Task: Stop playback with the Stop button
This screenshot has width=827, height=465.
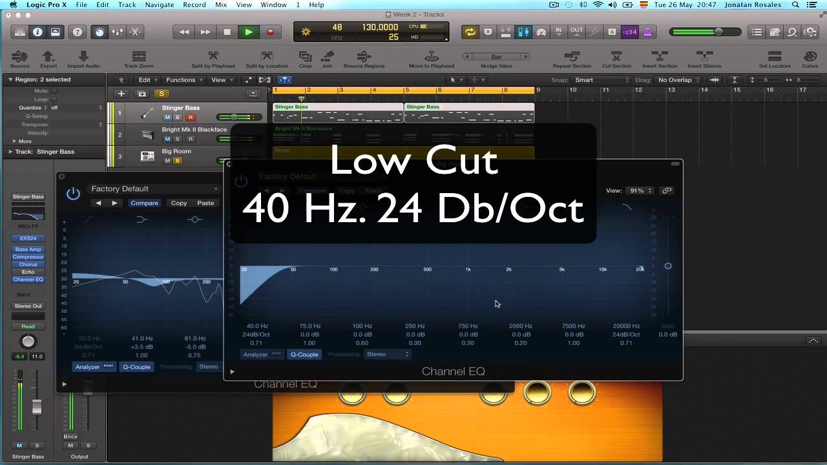Action: [x=227, y=32]
